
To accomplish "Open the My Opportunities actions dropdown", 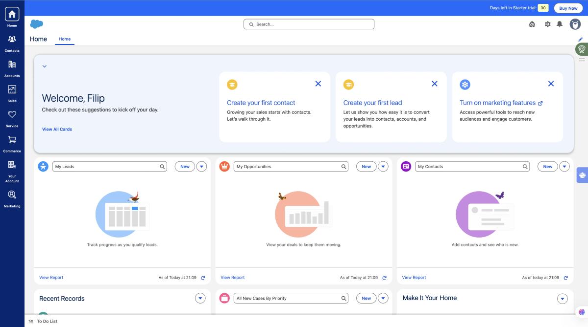I will coord(383,167).
